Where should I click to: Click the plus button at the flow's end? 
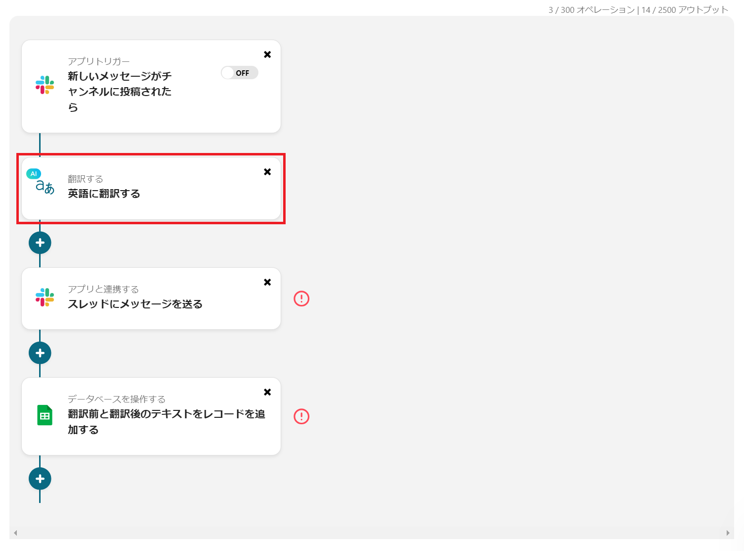click(x=40, y=478)
